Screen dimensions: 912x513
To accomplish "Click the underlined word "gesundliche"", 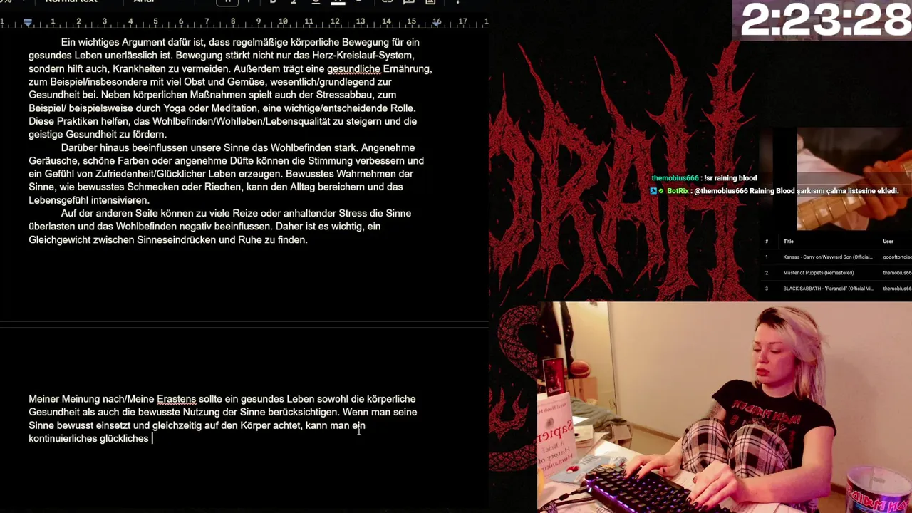I will click(x=353, y=69).
